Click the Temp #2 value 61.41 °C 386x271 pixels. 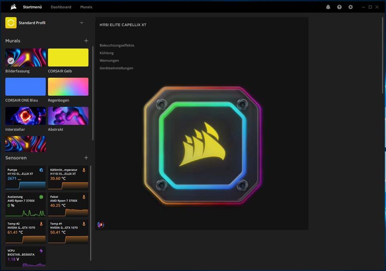pos(15,232)
